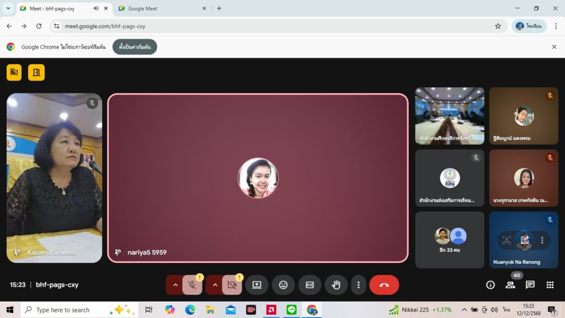This screenshot has height=318, width=565.
Task: Click the Chrome profile button in toolbar
Action: 529,26
